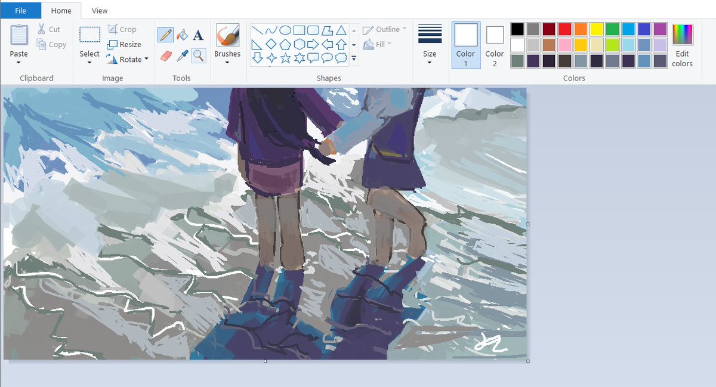Image resolution: width=716 pixels, height=387 pixels.
Task: Choose the Up arrow shape
Action: (341, 44)
